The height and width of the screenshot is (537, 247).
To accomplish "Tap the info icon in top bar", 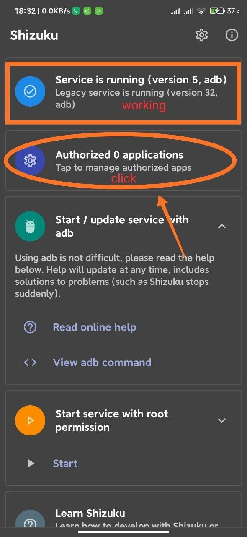I will point(232,35).
